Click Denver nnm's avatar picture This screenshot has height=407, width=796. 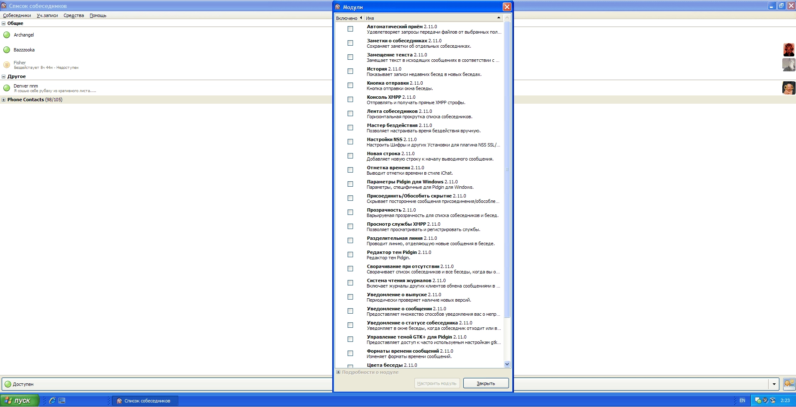point(789,88)
